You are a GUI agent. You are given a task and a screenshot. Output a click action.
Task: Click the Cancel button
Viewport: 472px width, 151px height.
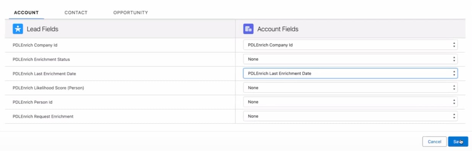[435, 141]
